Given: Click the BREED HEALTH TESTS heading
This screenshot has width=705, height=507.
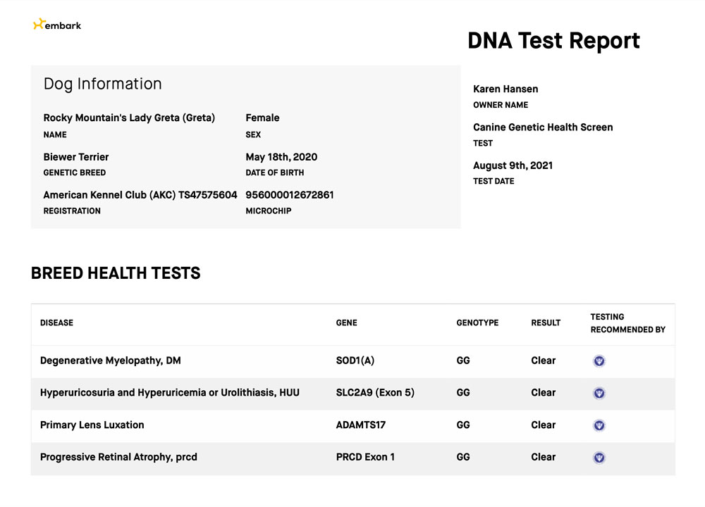Looking at the screenshot, I should 116,274.
